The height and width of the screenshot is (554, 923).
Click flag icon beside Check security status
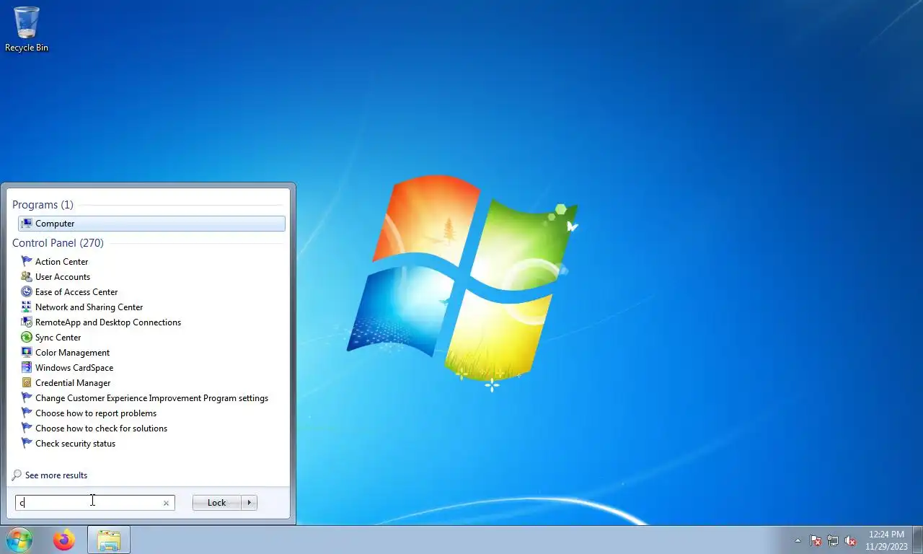[27, 444]
